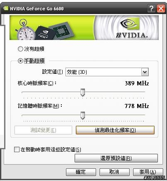The height and width of the screenshot is (181, 167).
Task: Click the NVIDIA title bar icon
Action: pos(5,8)
